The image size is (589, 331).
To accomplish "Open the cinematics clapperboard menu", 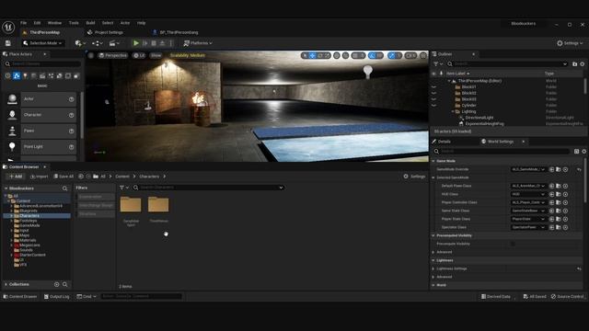I will pyautogui.click(x=113, y=43).
